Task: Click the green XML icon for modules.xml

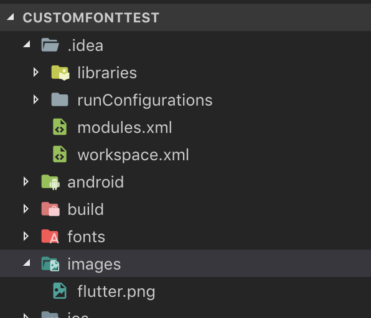Action: pyautogui.click(x=60, y=127)
